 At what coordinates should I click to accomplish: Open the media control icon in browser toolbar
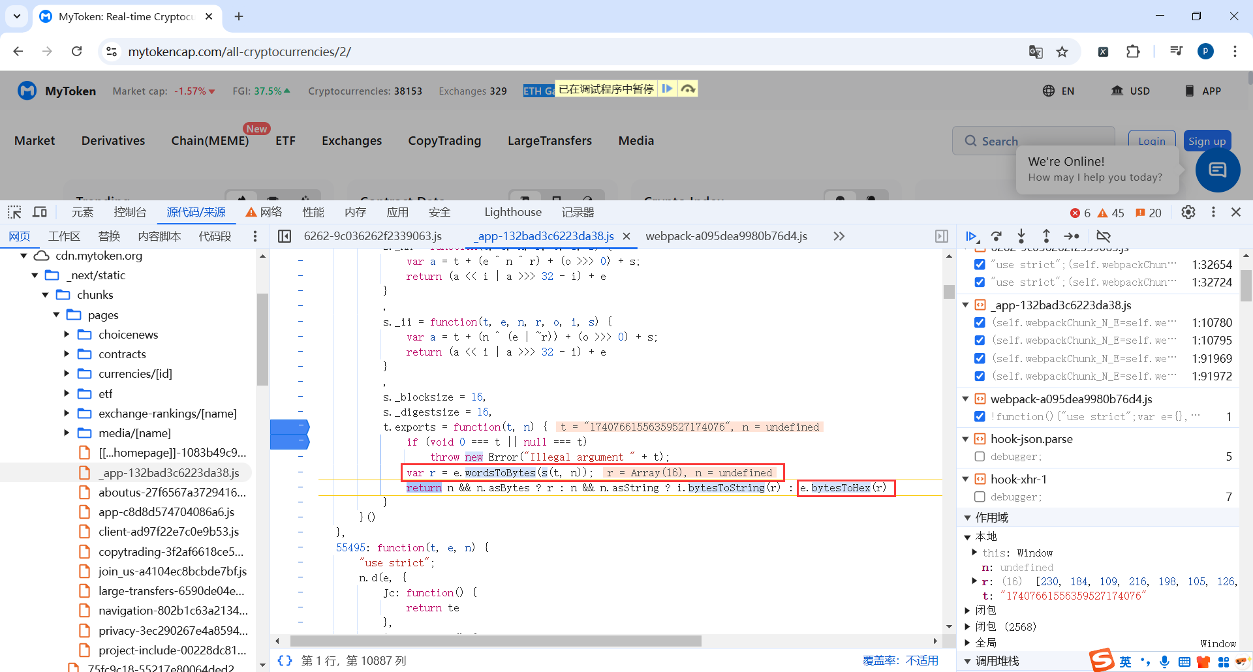click(x=1176, y=52)
